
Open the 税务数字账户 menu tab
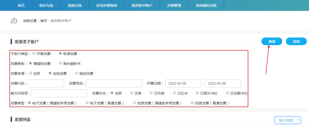(x=142, y=5)
